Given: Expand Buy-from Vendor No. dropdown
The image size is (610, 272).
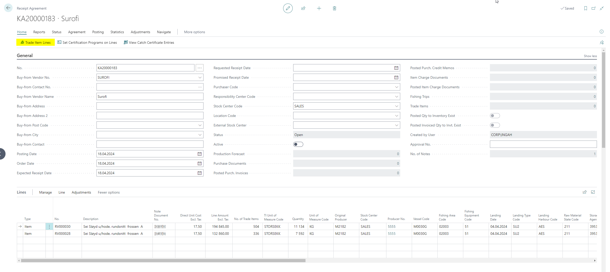Looking at the screenshot, I should 200,77.
